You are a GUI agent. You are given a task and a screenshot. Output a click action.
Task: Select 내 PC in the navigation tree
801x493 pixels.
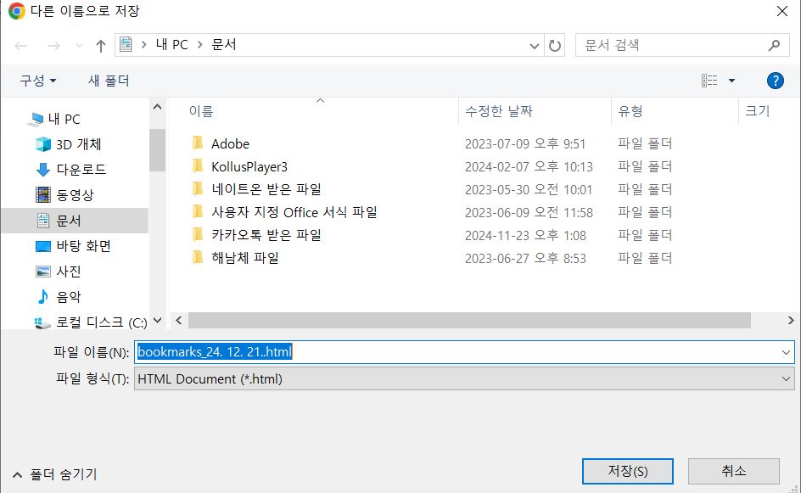[64, 119]
